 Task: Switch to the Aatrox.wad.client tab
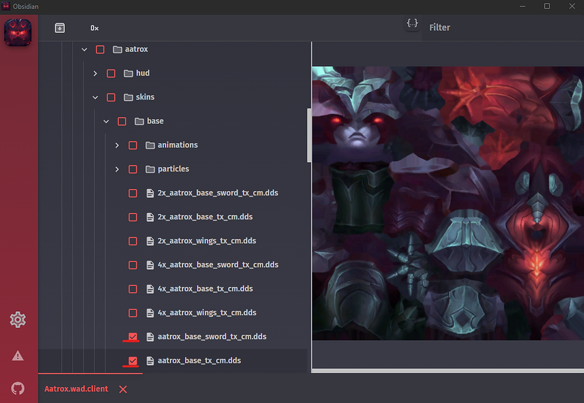(x=76, y=389)
